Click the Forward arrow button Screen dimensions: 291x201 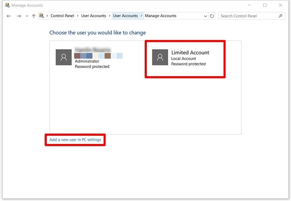click(19, 16)
